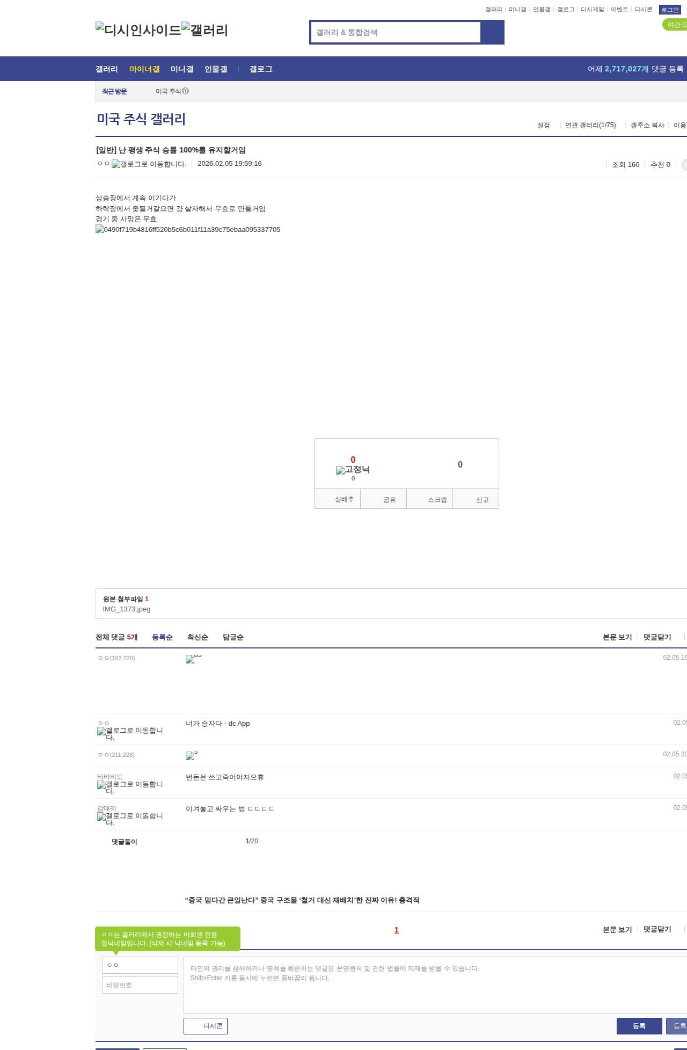Screen dimensions: 687x1050
Task: Open the 인물갤 tab in the blue navigation bar
Action: click(216, 69)
